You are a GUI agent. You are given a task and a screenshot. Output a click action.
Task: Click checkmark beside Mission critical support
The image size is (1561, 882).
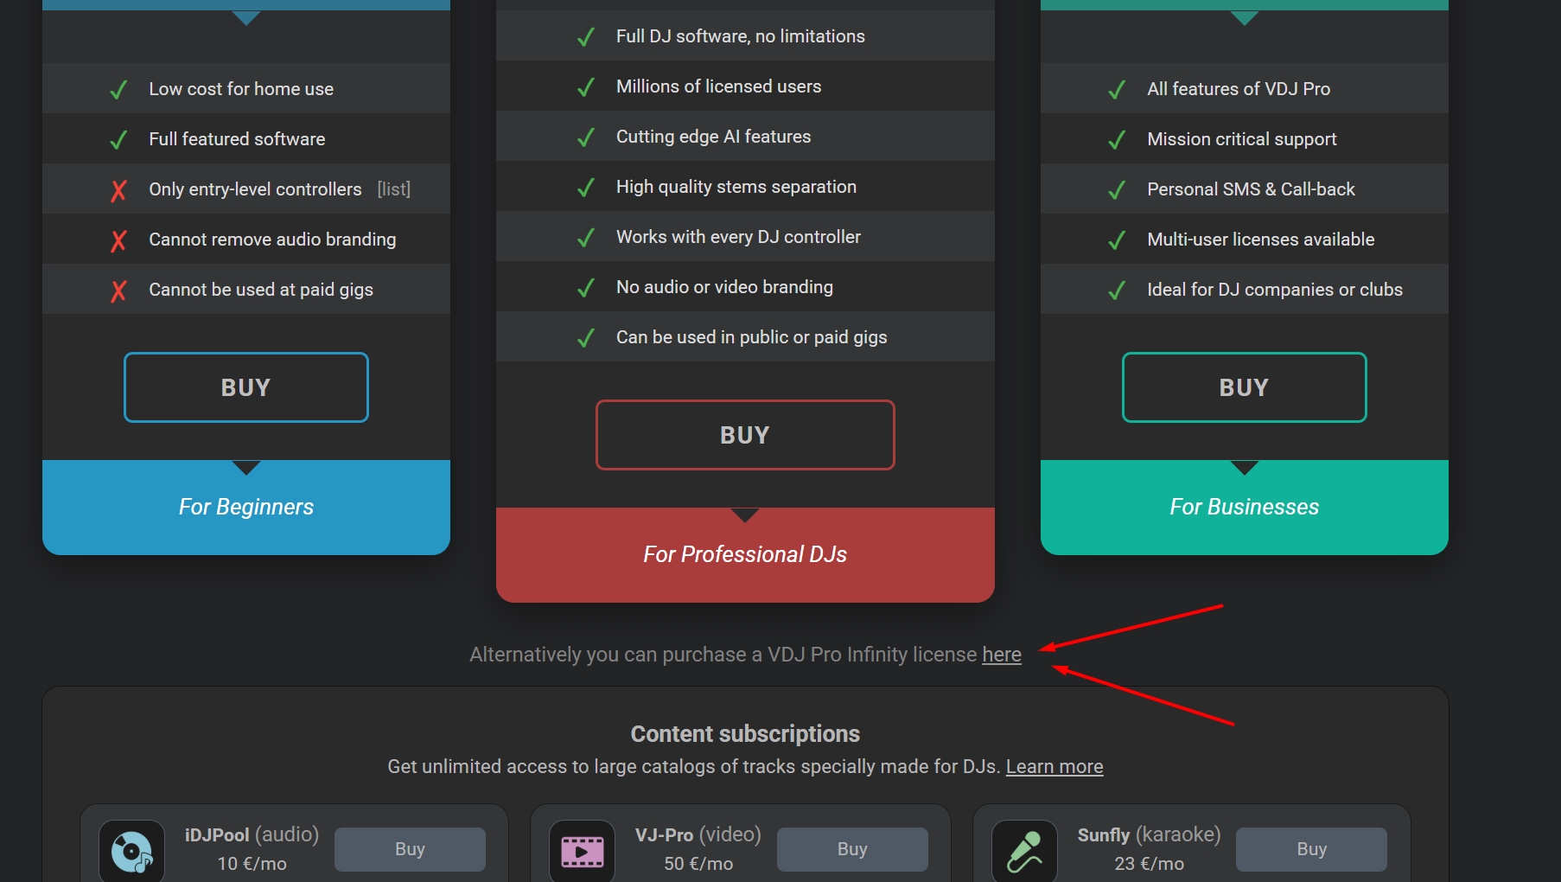[x=1117, y=140]
